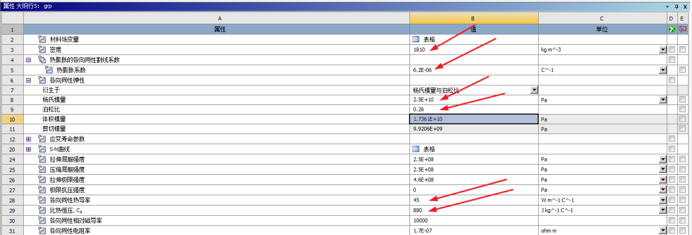
Task: Click the 材料场变量 property icon
Action: point(42,39)
